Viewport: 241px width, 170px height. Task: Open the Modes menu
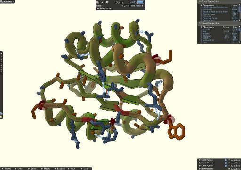[x=46, y=169]
